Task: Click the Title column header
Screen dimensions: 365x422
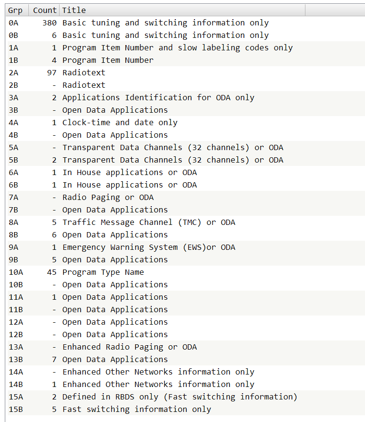Action: [74, 10]
